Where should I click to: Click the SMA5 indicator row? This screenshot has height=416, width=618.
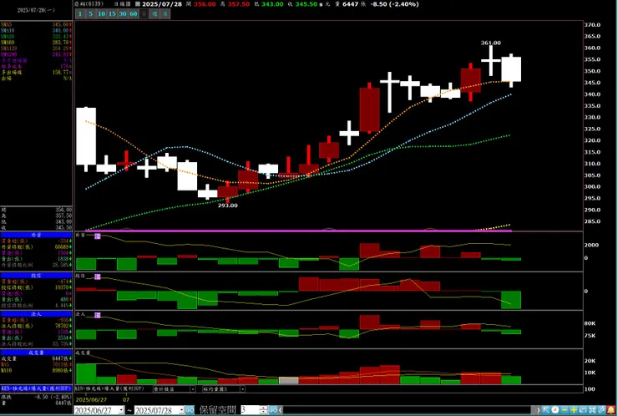(36, 24)
